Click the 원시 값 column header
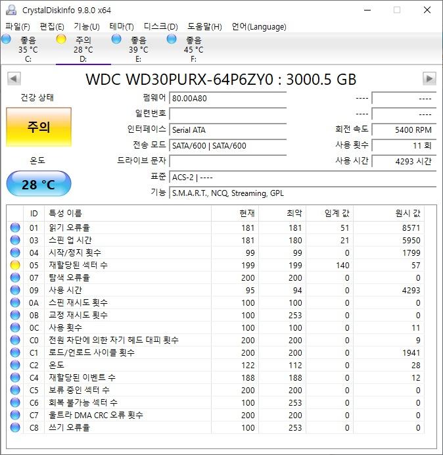The image size is (443, 455). click(x=388, y=214)
